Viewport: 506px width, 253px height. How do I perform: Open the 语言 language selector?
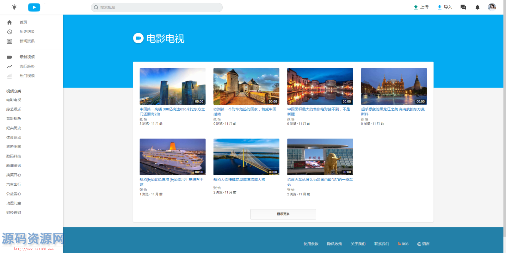pyautogui.click(x=423, y=244)
